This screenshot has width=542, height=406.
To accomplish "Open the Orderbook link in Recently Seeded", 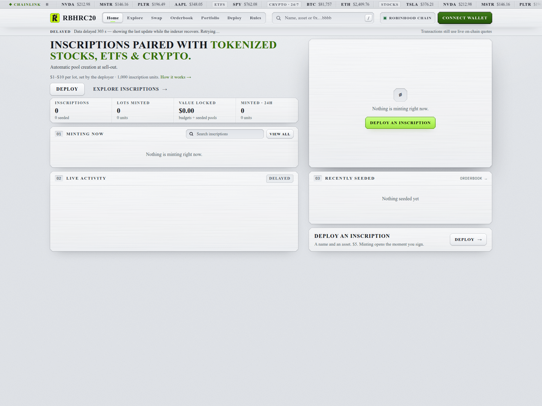I will coord(474,178).
